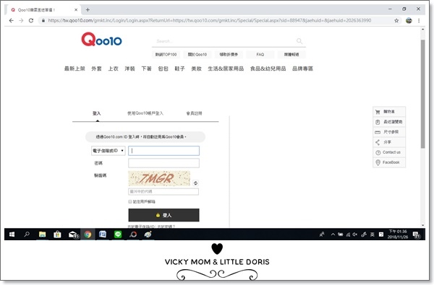Open 外套 category

click(97, 69)
